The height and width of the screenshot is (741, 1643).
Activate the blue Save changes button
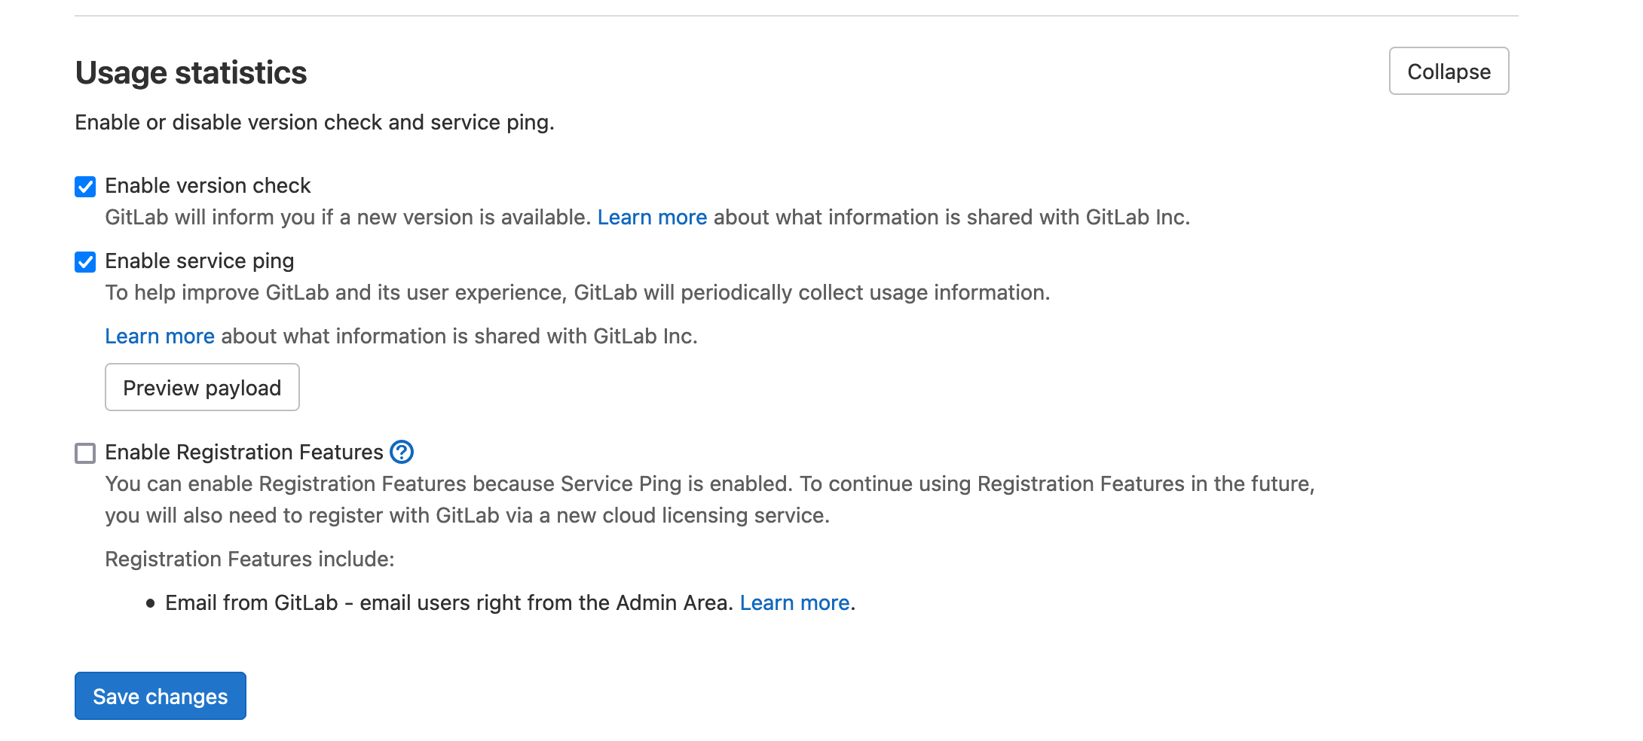[x=160, y=695]
